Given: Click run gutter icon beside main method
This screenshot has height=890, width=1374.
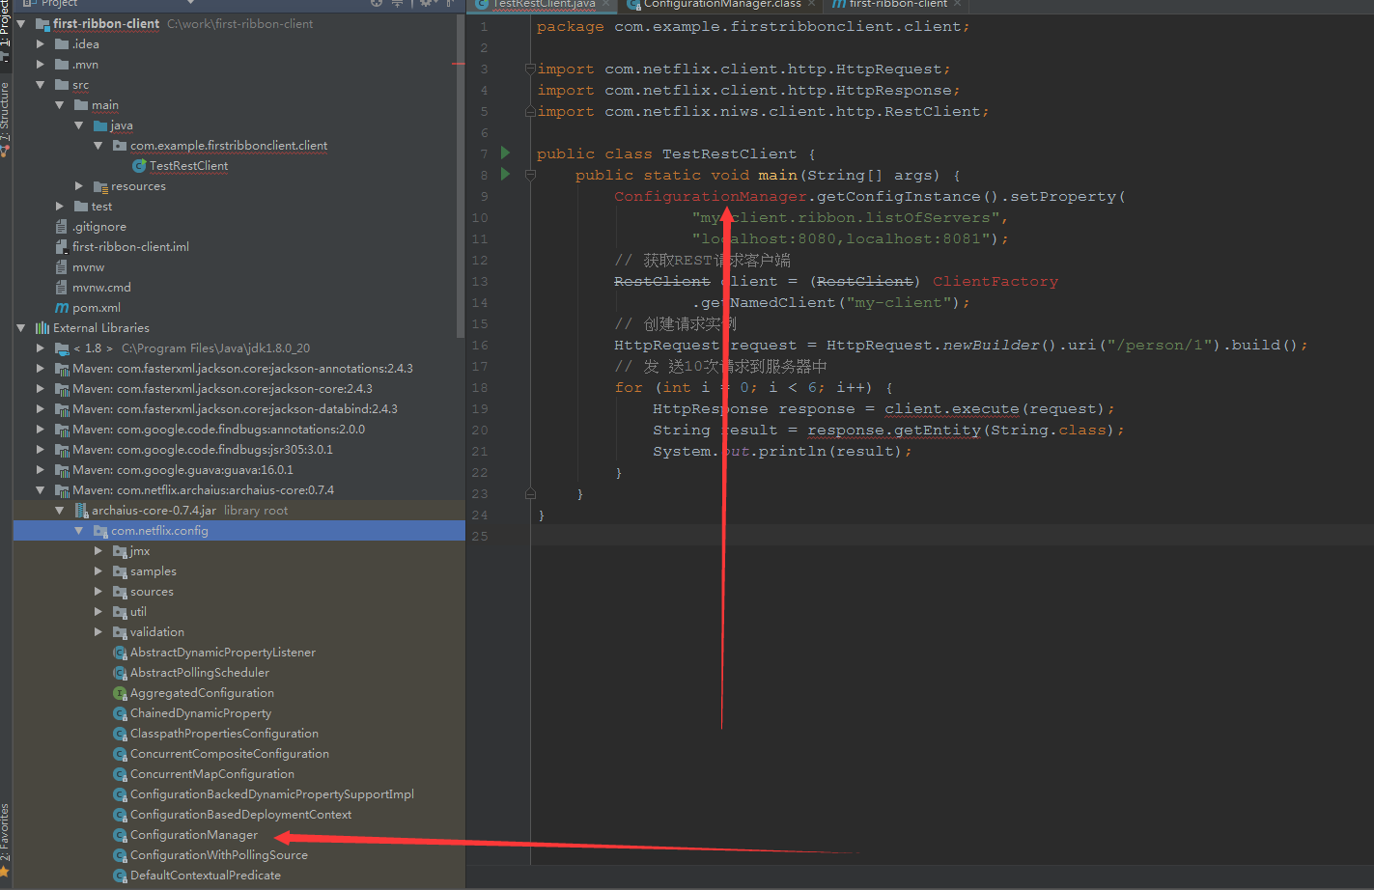Looking at the screenshot, I should [x=505, y=175].
